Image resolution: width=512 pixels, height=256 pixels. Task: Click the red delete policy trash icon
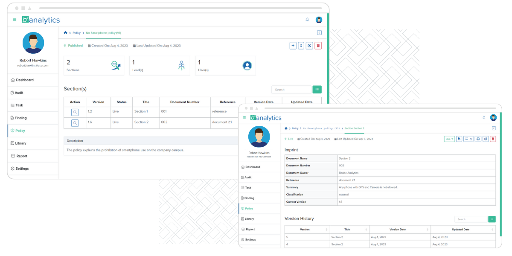pos(318,46)
